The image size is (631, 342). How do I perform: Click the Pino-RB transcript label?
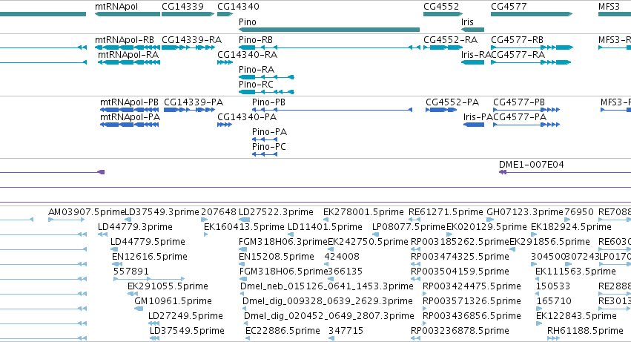(x=256, y=40)
